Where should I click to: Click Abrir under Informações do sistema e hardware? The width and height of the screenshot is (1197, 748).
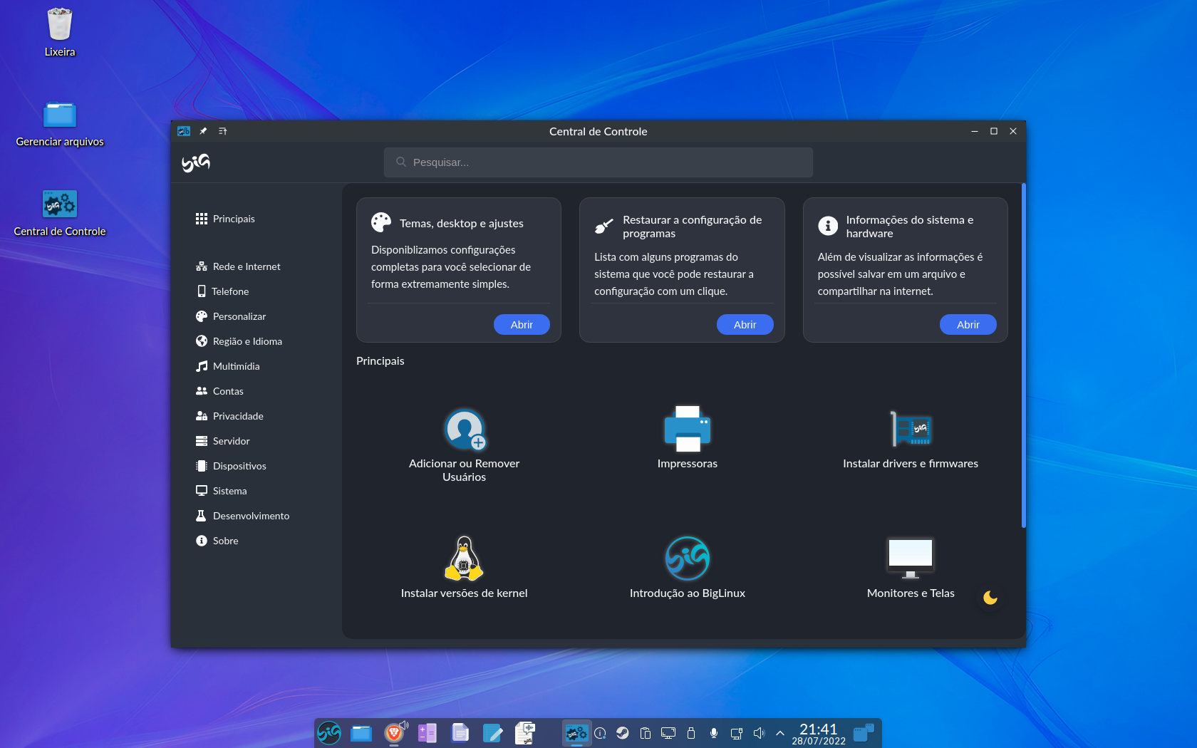pos(968,325)
